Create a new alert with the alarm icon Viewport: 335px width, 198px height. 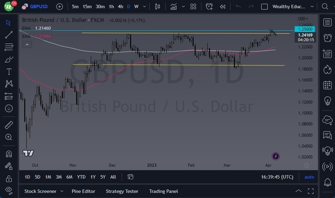[209, 6]
